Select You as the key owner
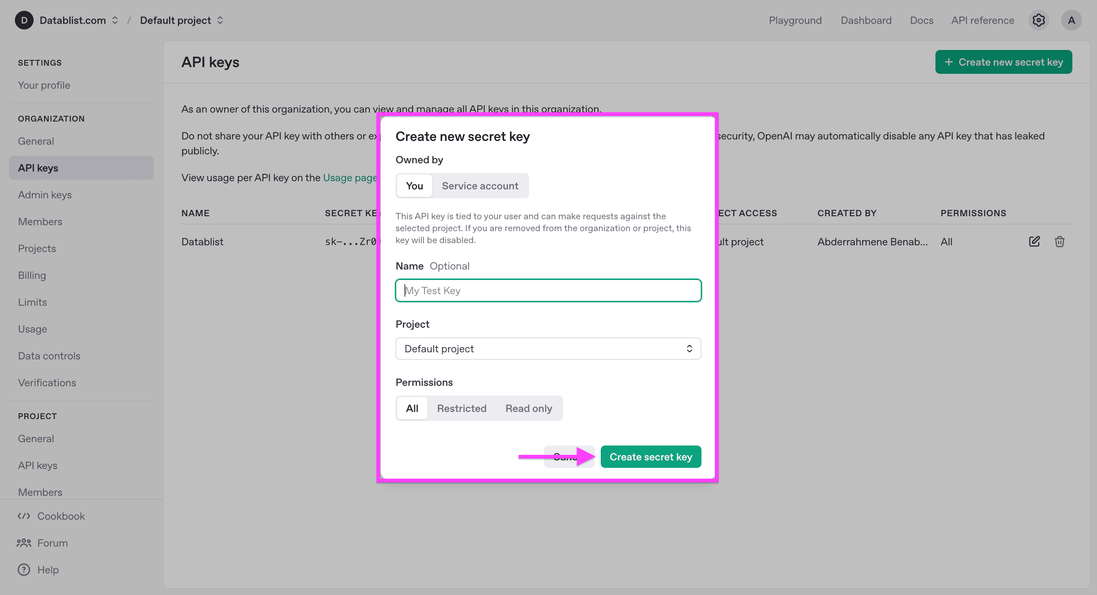 click(414, 186)
